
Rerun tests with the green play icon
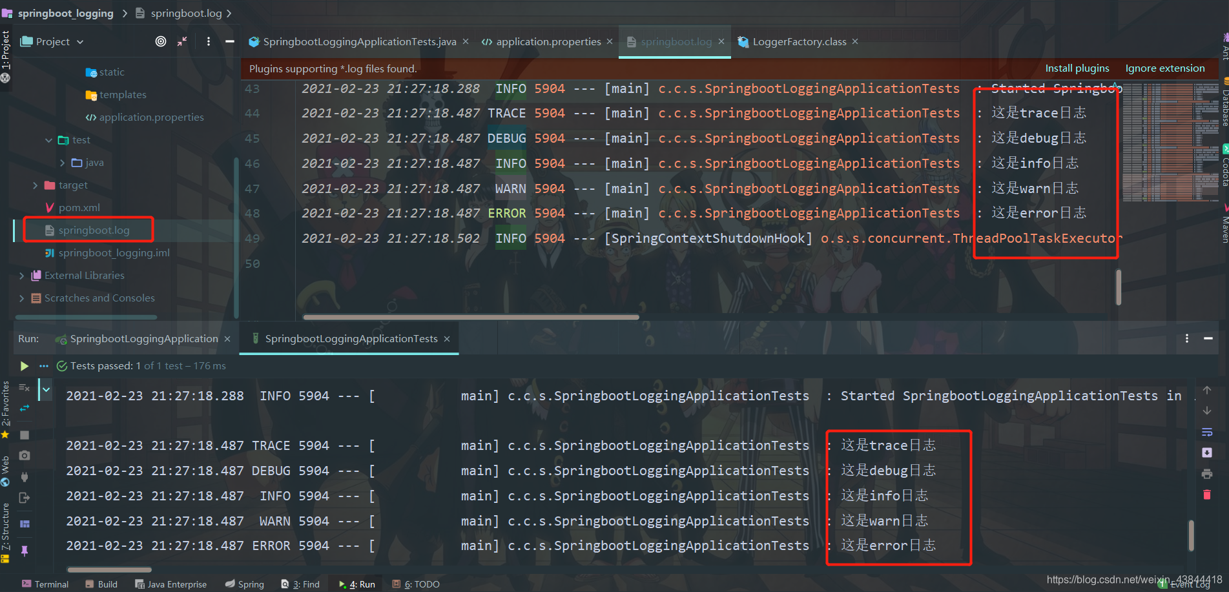pos(24,366)
